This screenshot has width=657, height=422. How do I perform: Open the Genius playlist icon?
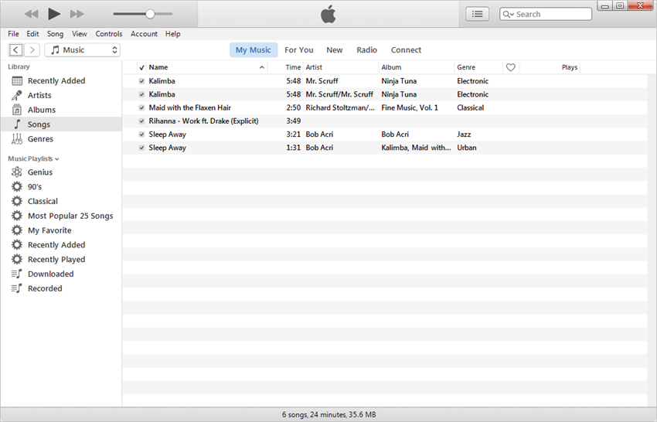coord(17,172)
